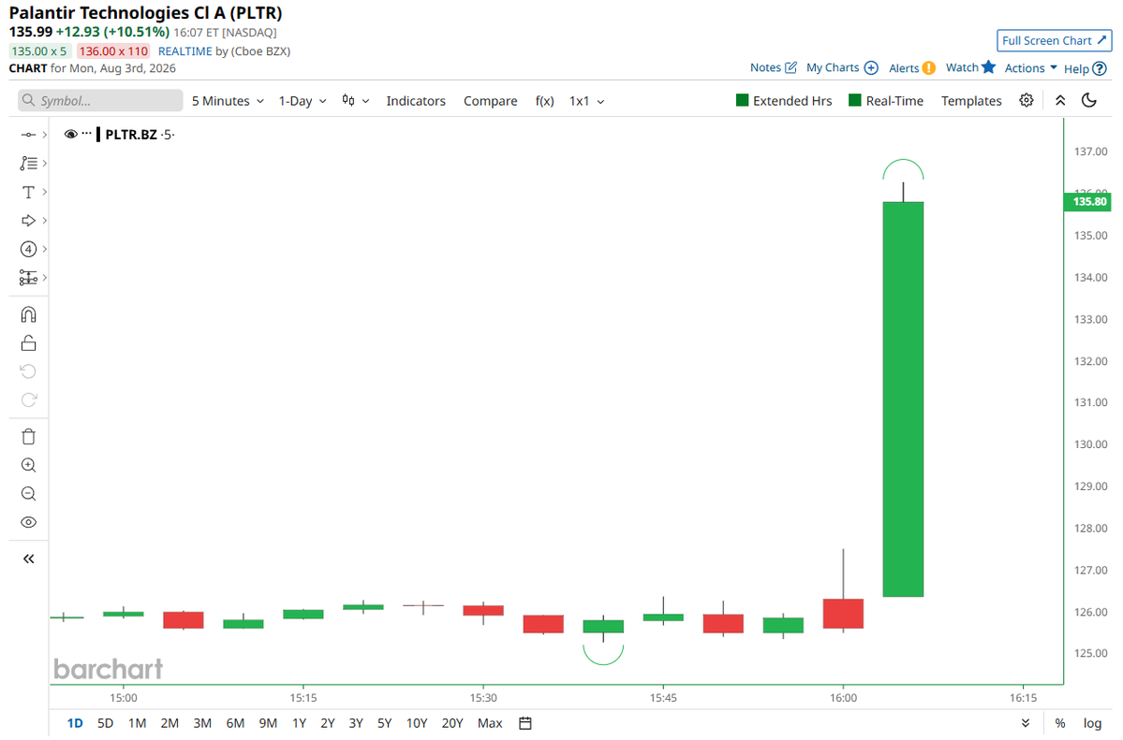Click the Alerts link
1123x740 pixels.
(903, 68)
